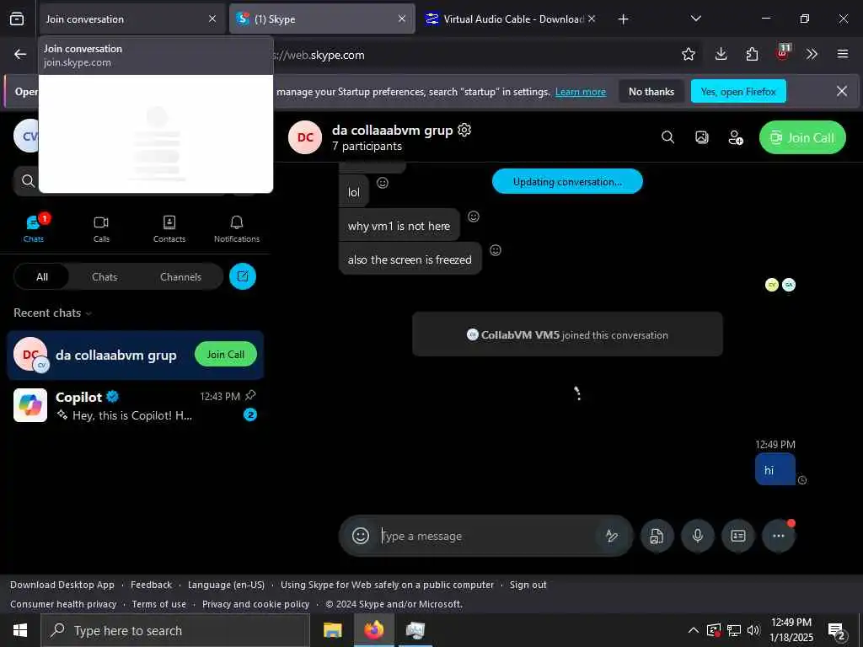Screen dimensions: 863x647
Task: Open group settings gear icon
Action: click(464, 130)
